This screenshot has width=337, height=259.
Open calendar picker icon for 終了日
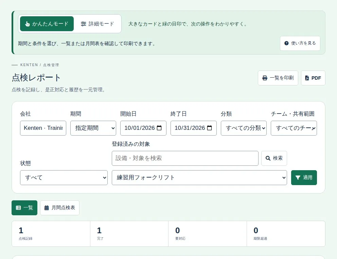coord(209,128)
